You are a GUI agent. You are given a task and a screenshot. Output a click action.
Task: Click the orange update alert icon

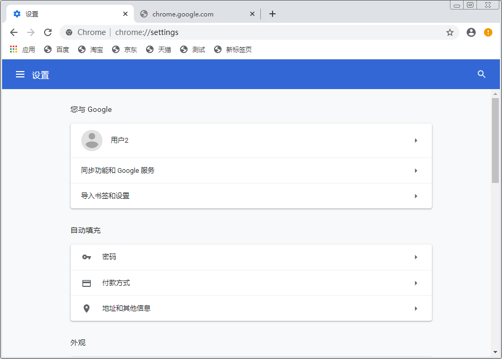(x=488, y=32)
